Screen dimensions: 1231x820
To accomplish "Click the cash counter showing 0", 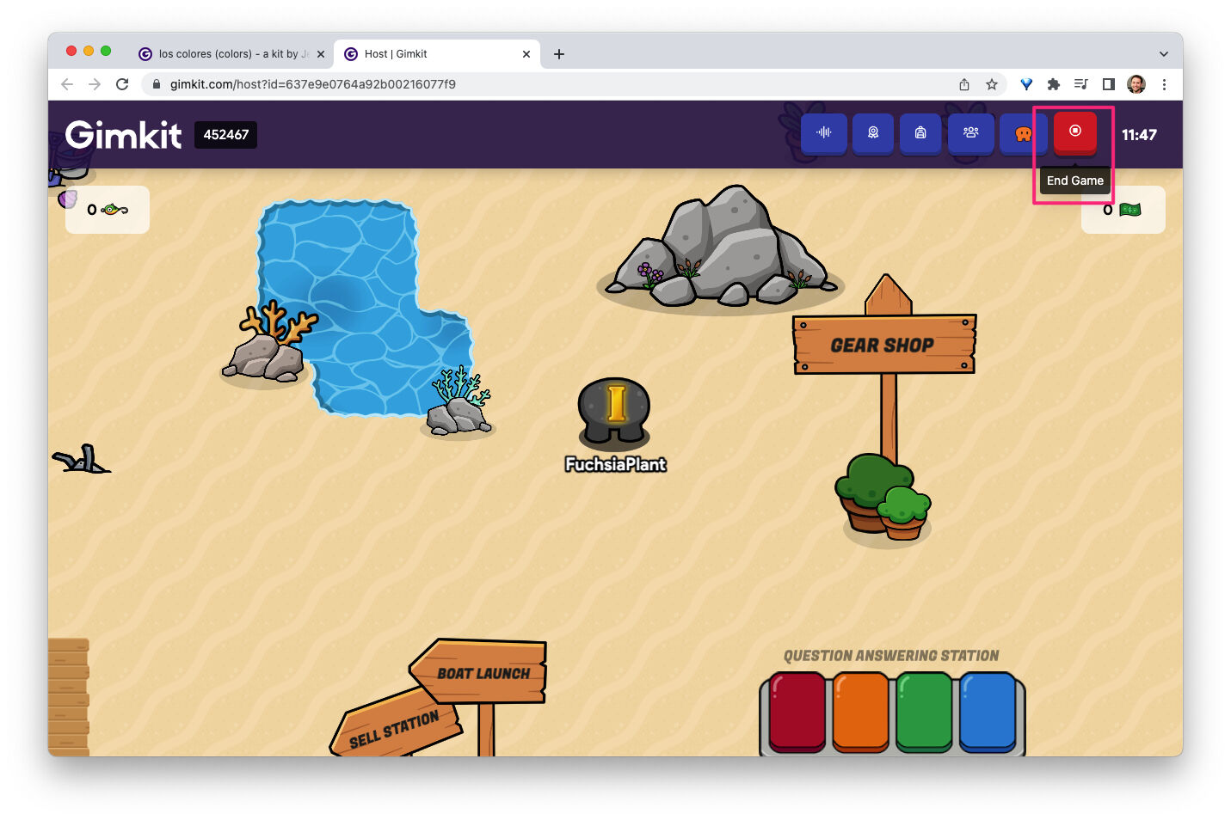I will 1123,210.
